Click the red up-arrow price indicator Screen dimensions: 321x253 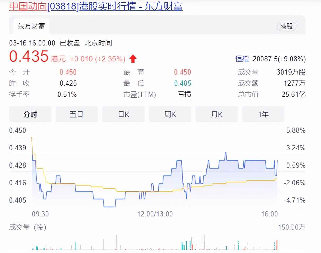[x=133, y=59]
